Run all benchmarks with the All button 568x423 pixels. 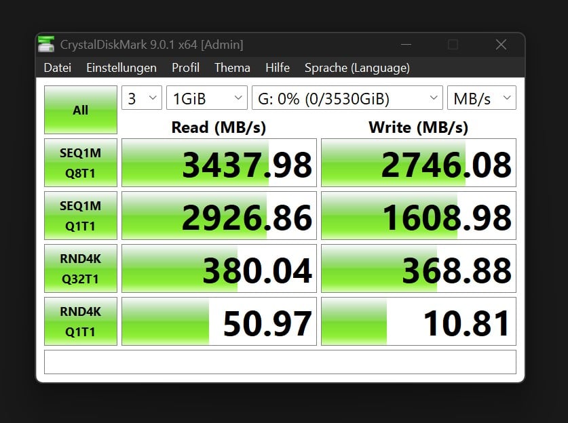81,110
